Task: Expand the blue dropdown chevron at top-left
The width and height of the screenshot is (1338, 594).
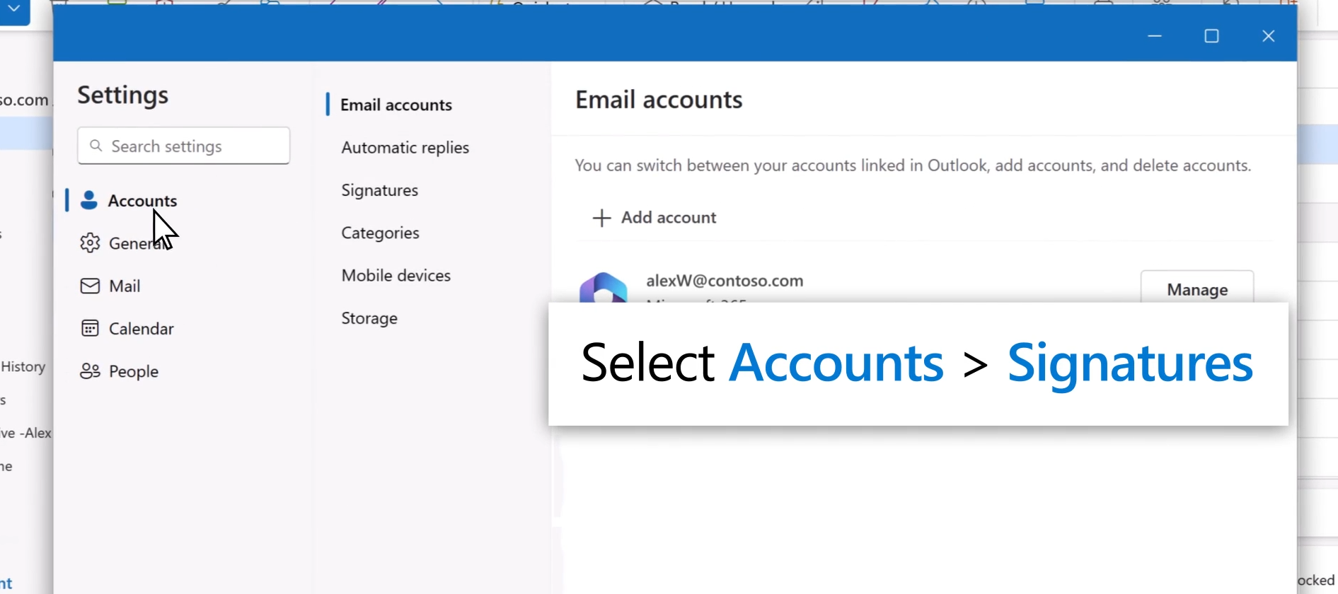Action: click(x=13, y=9)
